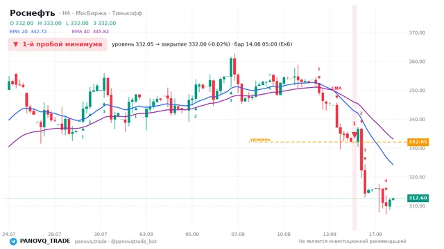Click the 05.08 date axis label
Screen dimensions: 444x249
coord(192,234)
